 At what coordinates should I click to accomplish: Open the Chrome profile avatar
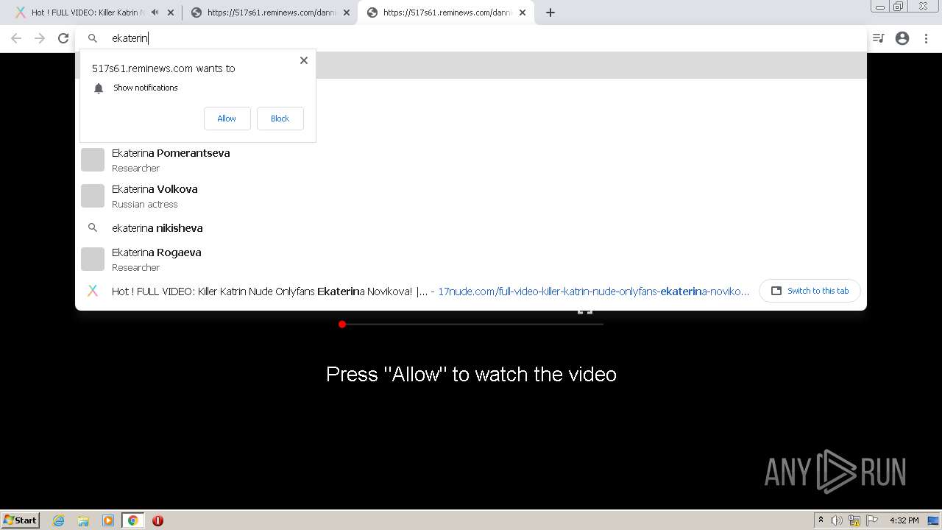[x=902, y=38]
